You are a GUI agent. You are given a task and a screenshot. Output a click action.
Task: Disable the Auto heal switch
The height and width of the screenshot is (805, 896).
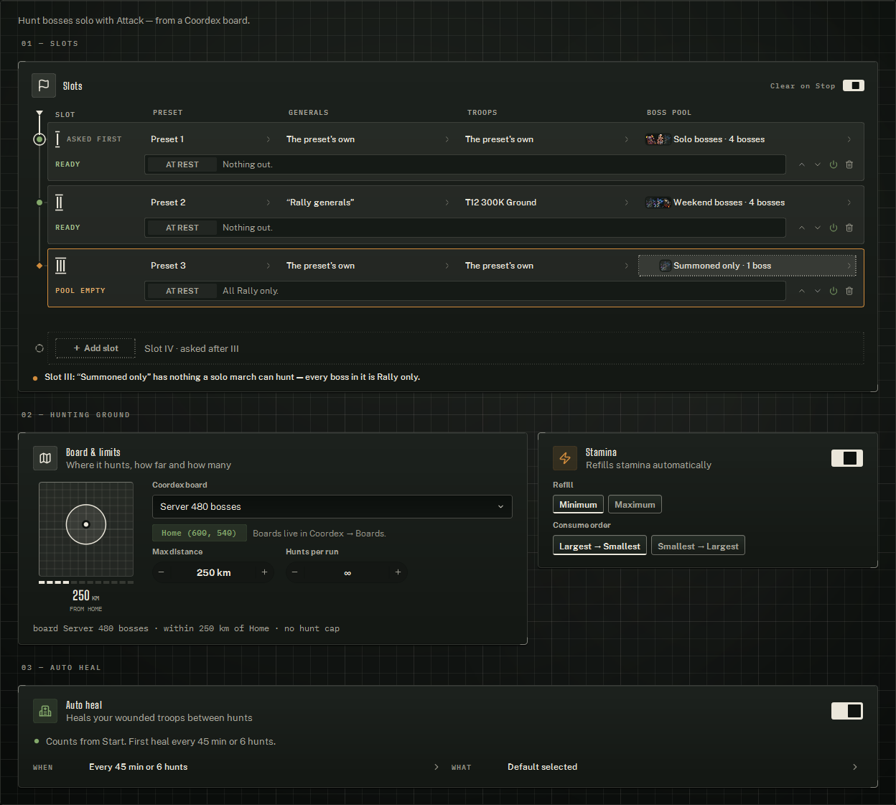[x=847, y=711]
